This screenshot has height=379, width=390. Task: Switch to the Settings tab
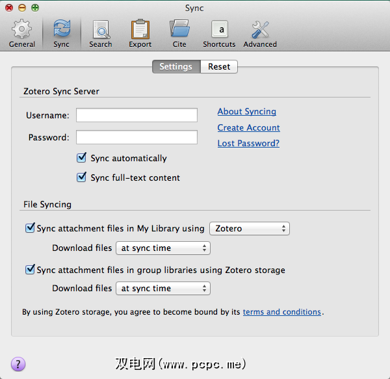pyautogui.click(x=176, y=67)
